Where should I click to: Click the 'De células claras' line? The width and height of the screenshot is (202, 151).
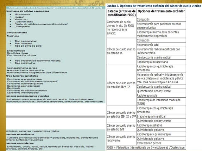pos(17,53)
